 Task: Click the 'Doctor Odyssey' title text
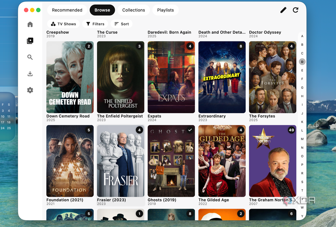[x=265, y=32]
